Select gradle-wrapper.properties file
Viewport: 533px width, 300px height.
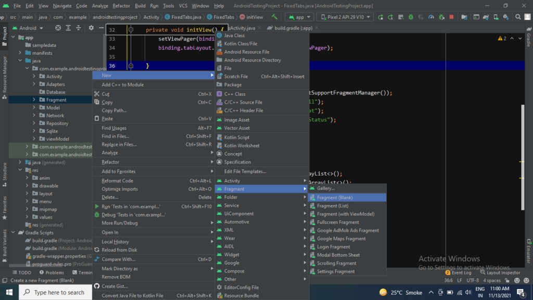point(59,256)
